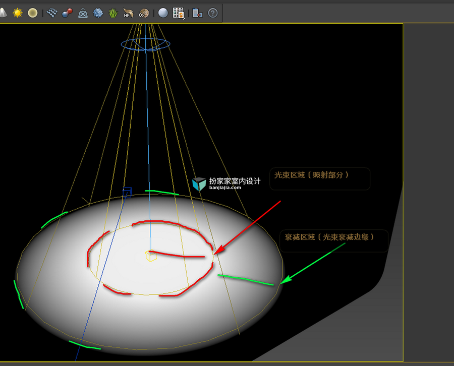Click the blue spiky cluster icon
Image resolution: width=454 pixels, height=366 pixels.
[98, 13]
